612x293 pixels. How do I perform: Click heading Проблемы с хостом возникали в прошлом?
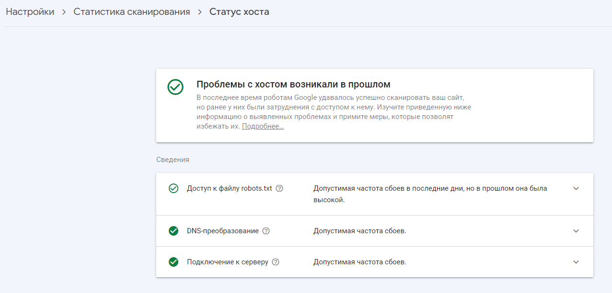click(293, 85)
